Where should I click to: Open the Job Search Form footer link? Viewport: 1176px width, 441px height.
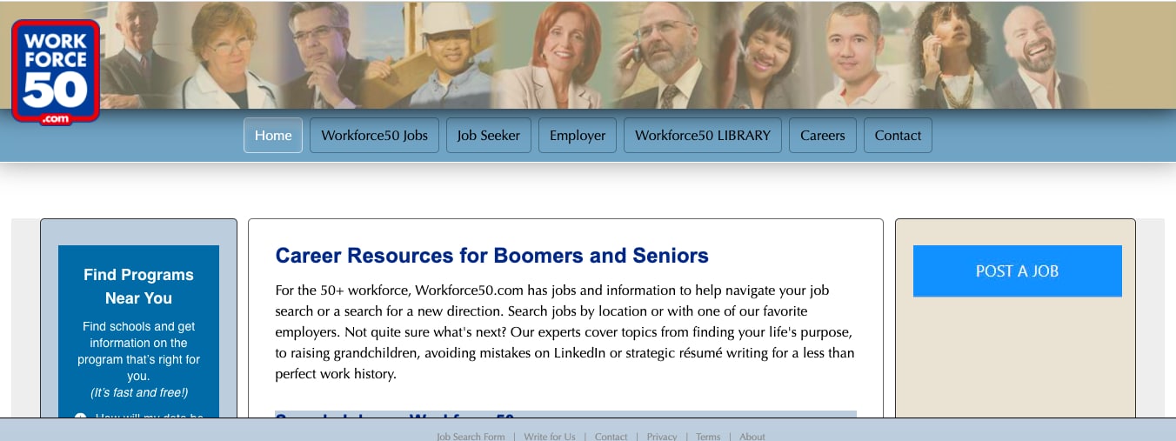(471, 436)
